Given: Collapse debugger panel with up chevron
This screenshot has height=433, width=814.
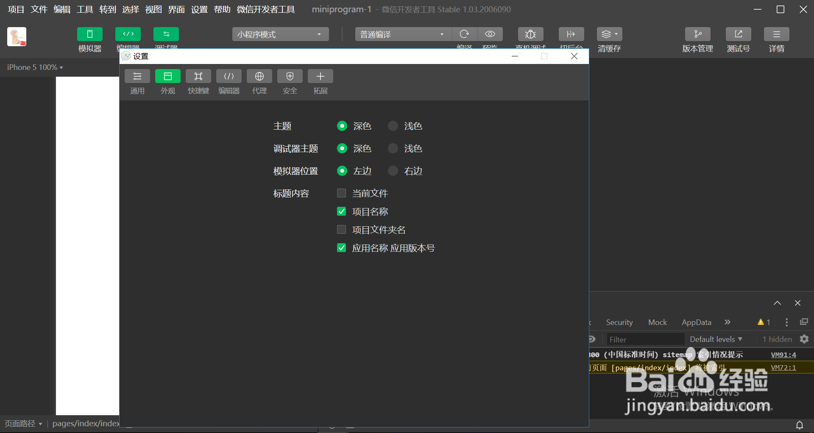Looking at the screenshot, I should [x=777, y=303].
